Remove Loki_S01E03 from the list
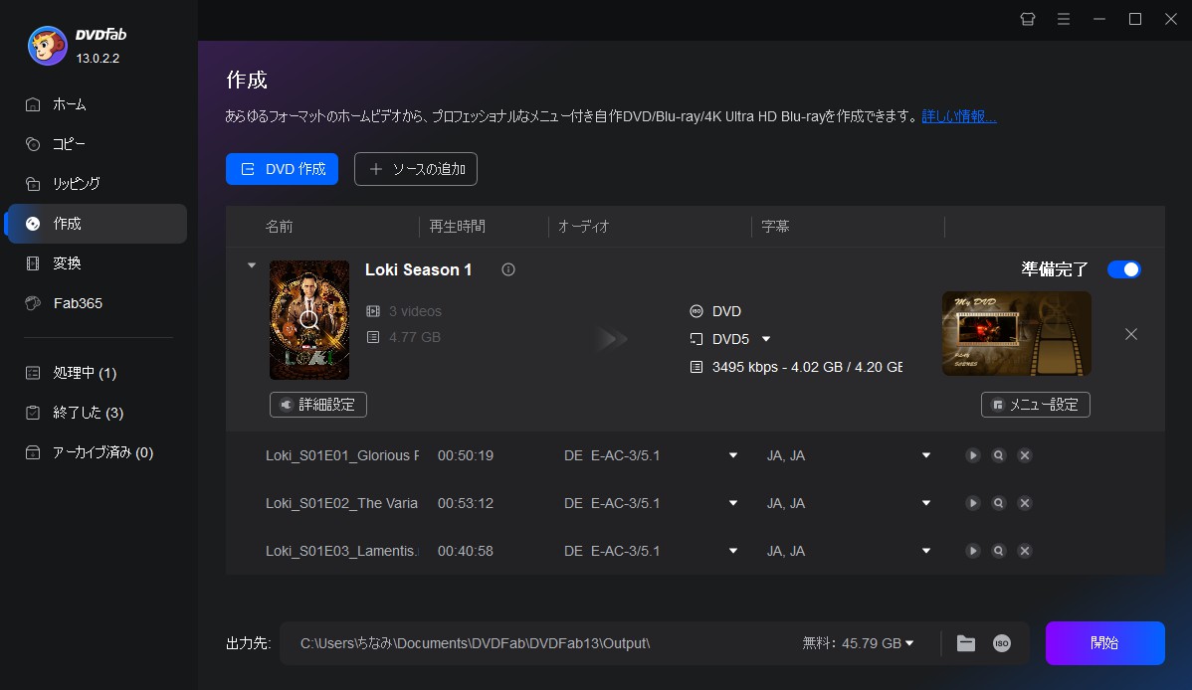The width and height of the screenshot is (1192, 690). (1025, 551)
